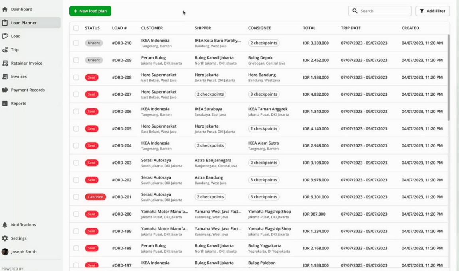This screenshot has height=271, width=459.
Task: Expand 2 checkpoints consignee for #ORD-210
Action: tap(263, 43)
